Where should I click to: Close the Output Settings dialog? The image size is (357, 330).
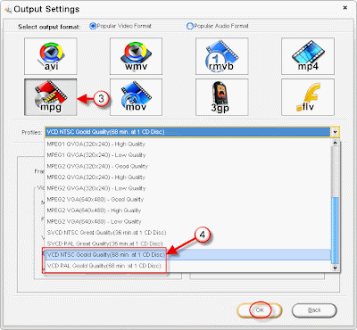tap(345, 8)
